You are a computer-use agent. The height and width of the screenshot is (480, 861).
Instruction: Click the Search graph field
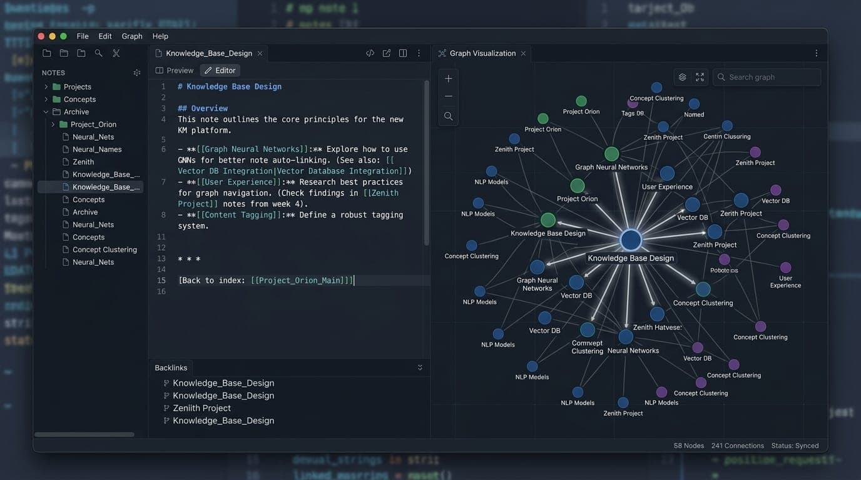(767, 77)
